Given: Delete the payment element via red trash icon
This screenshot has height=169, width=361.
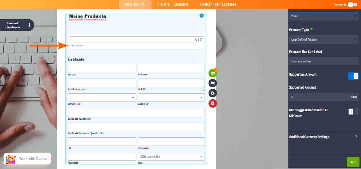Looking at the screenshot, I should pos(212,103).
